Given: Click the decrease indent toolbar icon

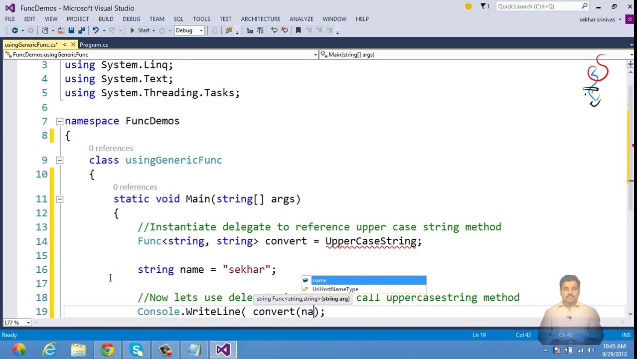Looking at the screenshot, I should pyautogui.click(x=250, y=30).
